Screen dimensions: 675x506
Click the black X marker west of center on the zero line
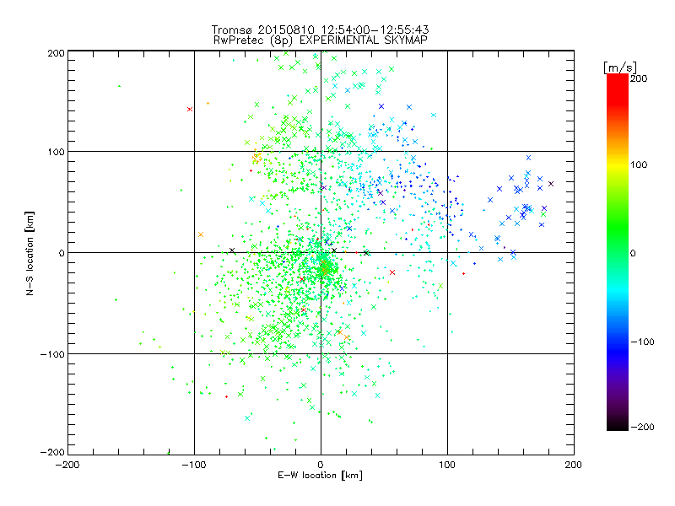(x=232, y=250)
